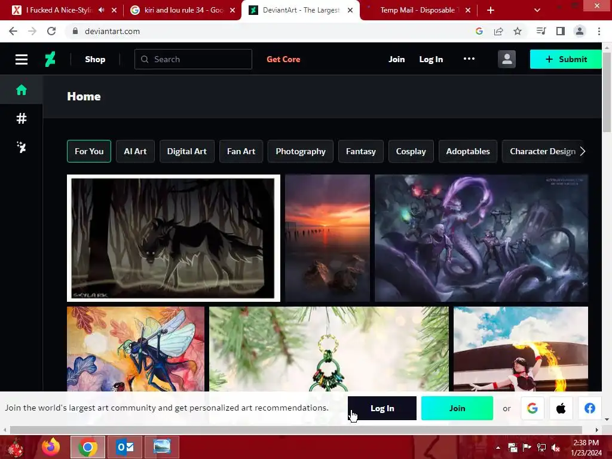Click the Get Core link
Viewport: 612px width, 459px height.
(283, 59)
